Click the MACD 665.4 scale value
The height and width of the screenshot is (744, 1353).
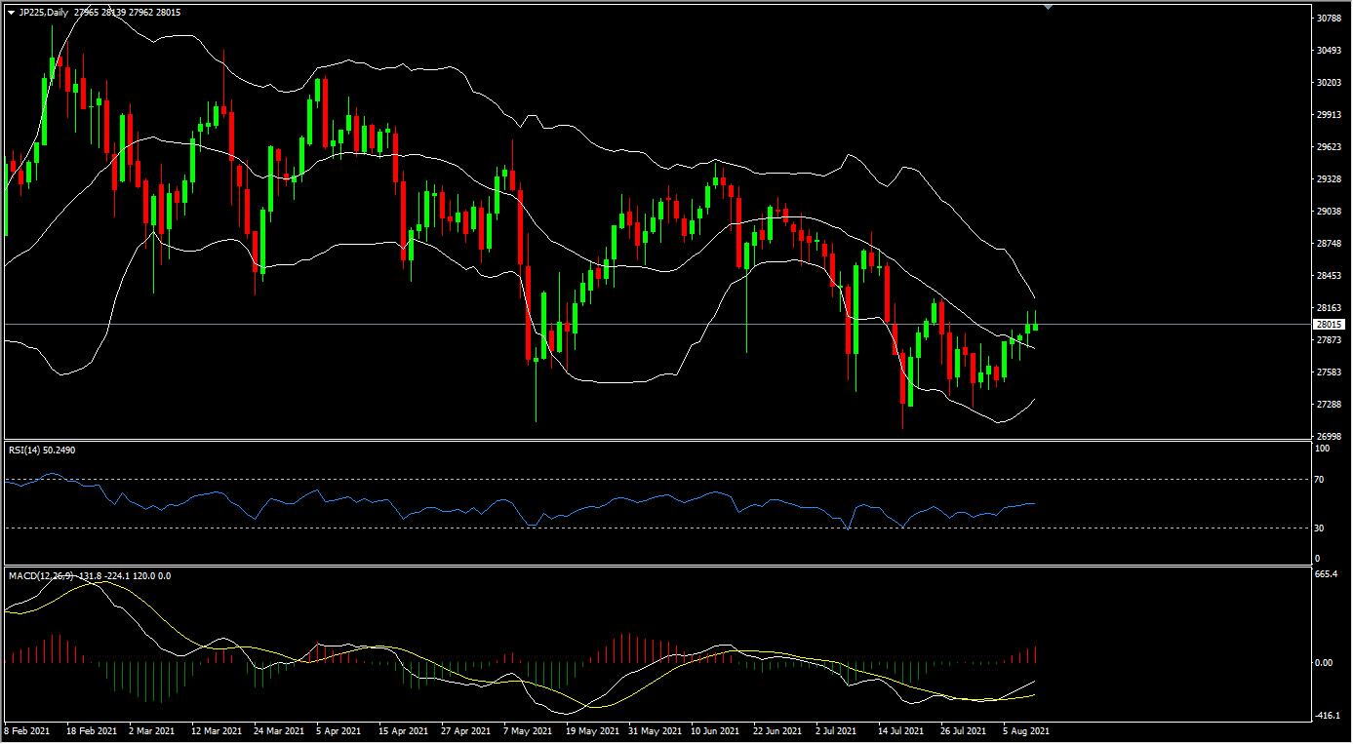click(1328, 574)
